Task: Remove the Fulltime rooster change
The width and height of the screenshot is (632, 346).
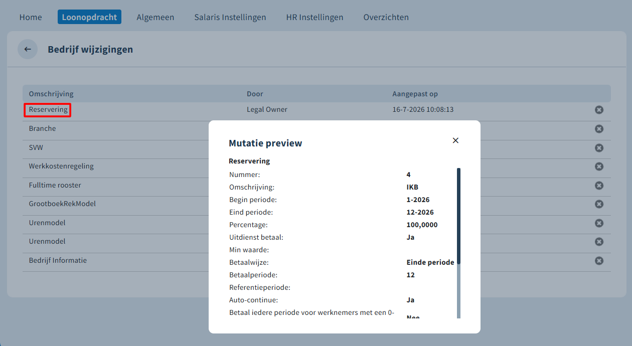Action: 599,186
